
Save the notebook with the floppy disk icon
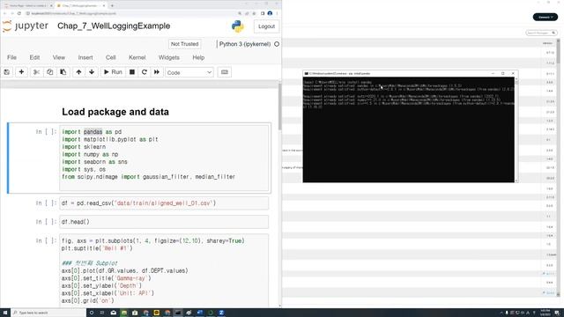(7, 72)
